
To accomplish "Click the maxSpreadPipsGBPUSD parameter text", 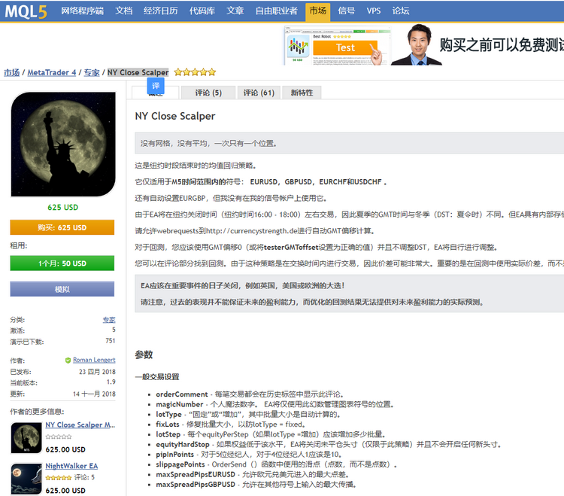I will (196, 485).
